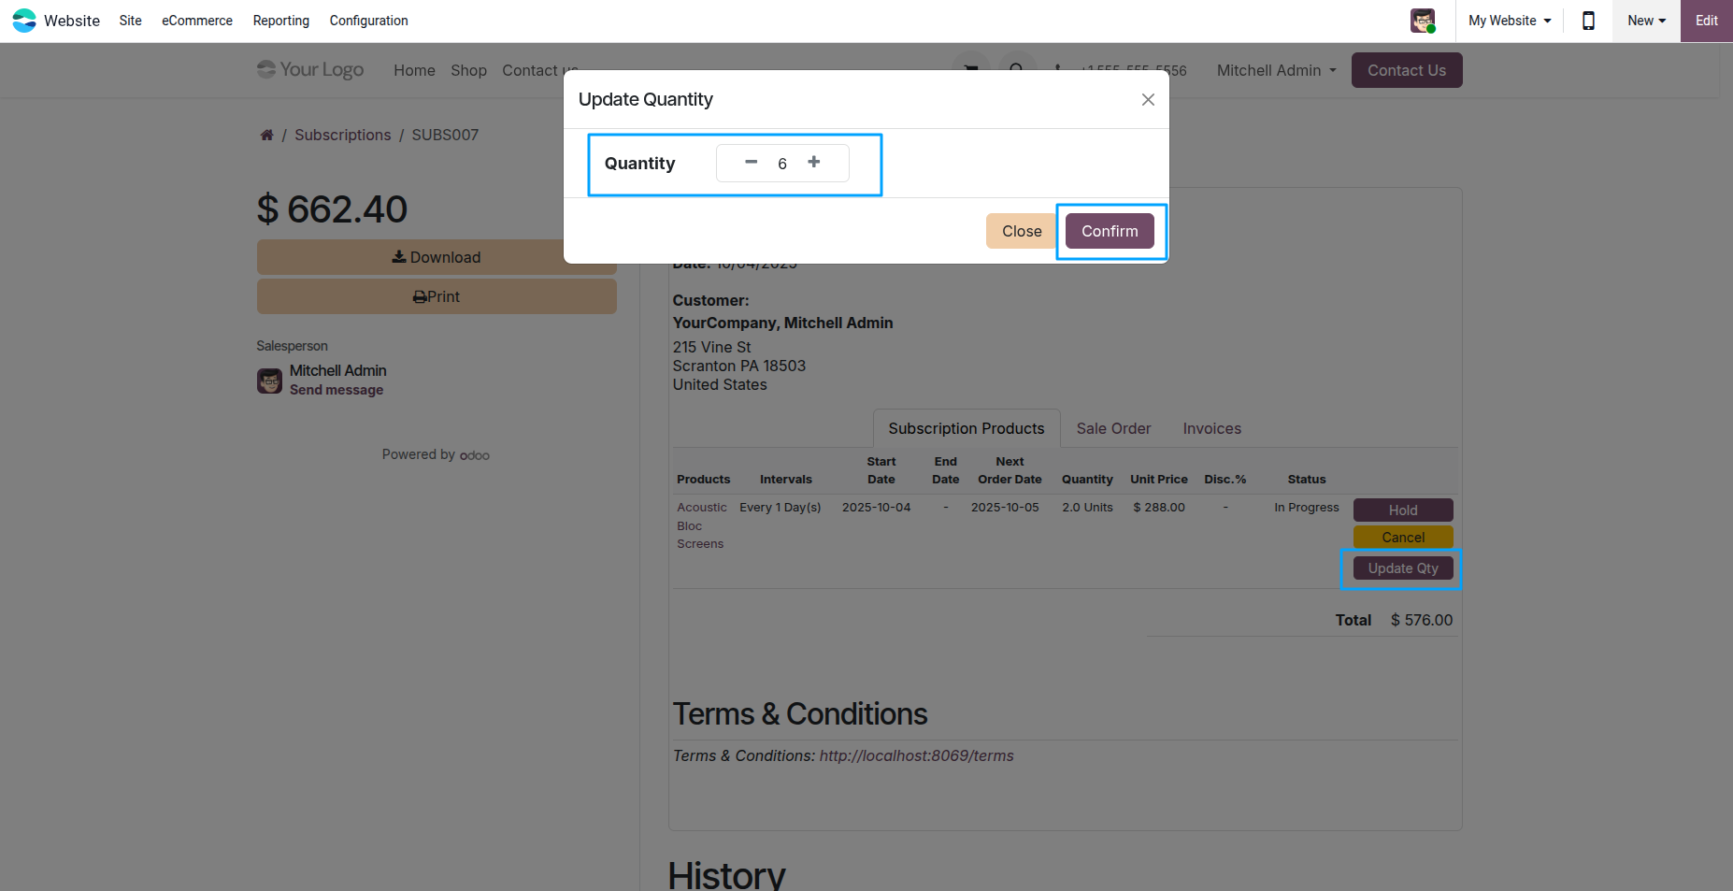Click the 2025-10-04 start date cell
This screenshot has height=891, width=1733.
pyautogui.click(x=876, y=508)
